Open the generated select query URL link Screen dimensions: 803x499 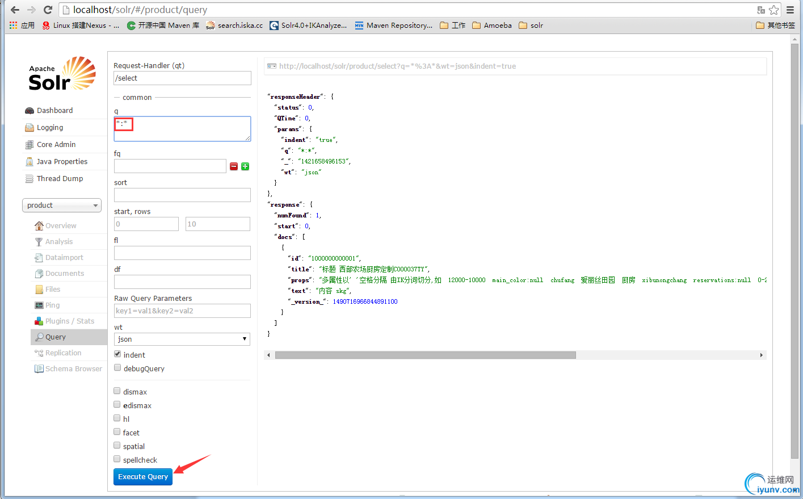[x=397, y=66]
